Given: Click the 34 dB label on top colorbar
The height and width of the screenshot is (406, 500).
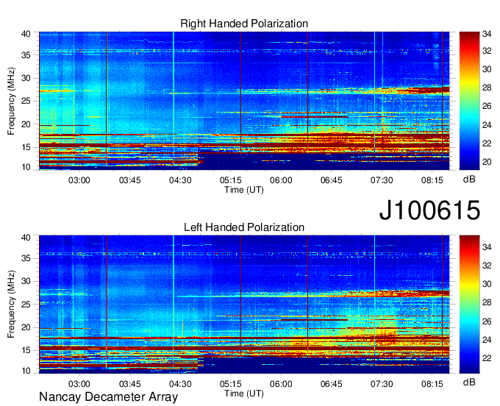Looking at the screenshot, I should pyautogui.click(x=487, y=35).
